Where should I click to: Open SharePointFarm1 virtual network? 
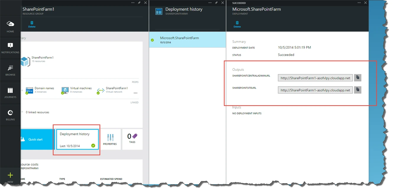pyautogui.click(x=113, y=90)
